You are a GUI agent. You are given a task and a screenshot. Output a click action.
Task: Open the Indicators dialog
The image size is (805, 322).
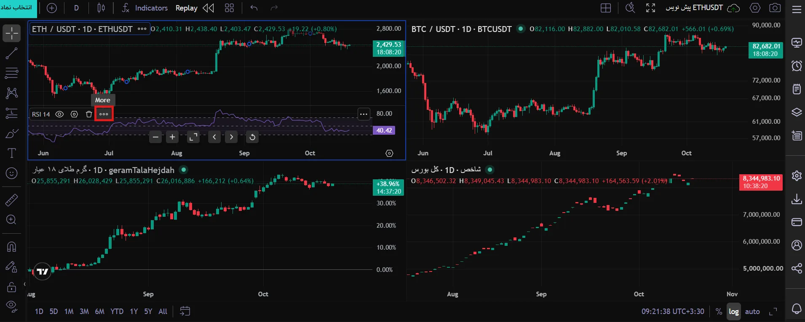[x=144, y=8]
